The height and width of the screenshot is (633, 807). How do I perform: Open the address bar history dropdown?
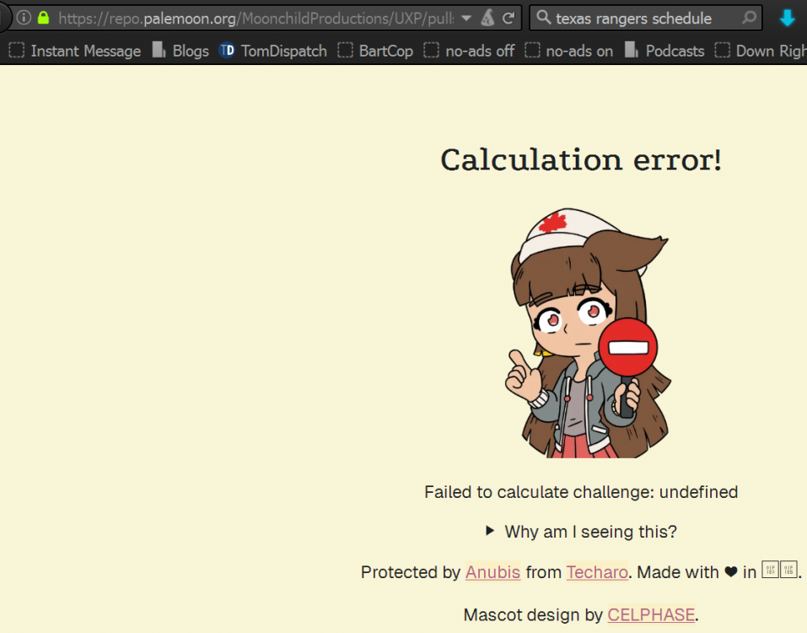[466, 18]
